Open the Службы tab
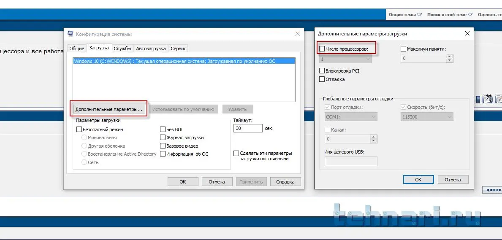The image size is (502, 240). click(122, 49)
